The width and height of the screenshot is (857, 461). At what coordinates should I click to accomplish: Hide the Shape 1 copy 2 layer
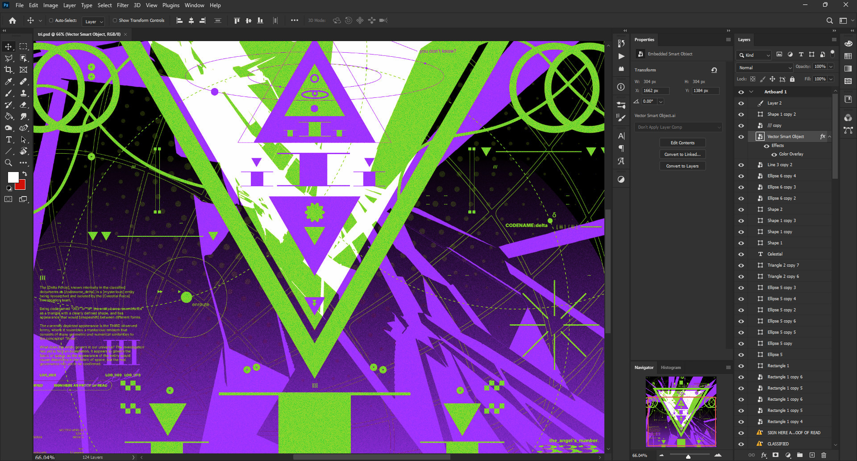[x=741, y=114]
